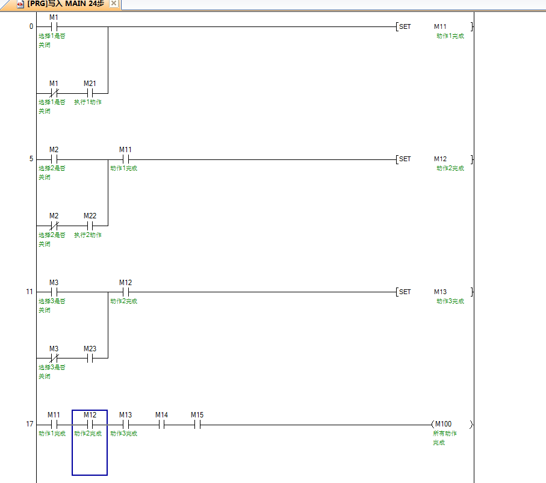
Task: Select the M15 contact
Action: click(197, 424)
